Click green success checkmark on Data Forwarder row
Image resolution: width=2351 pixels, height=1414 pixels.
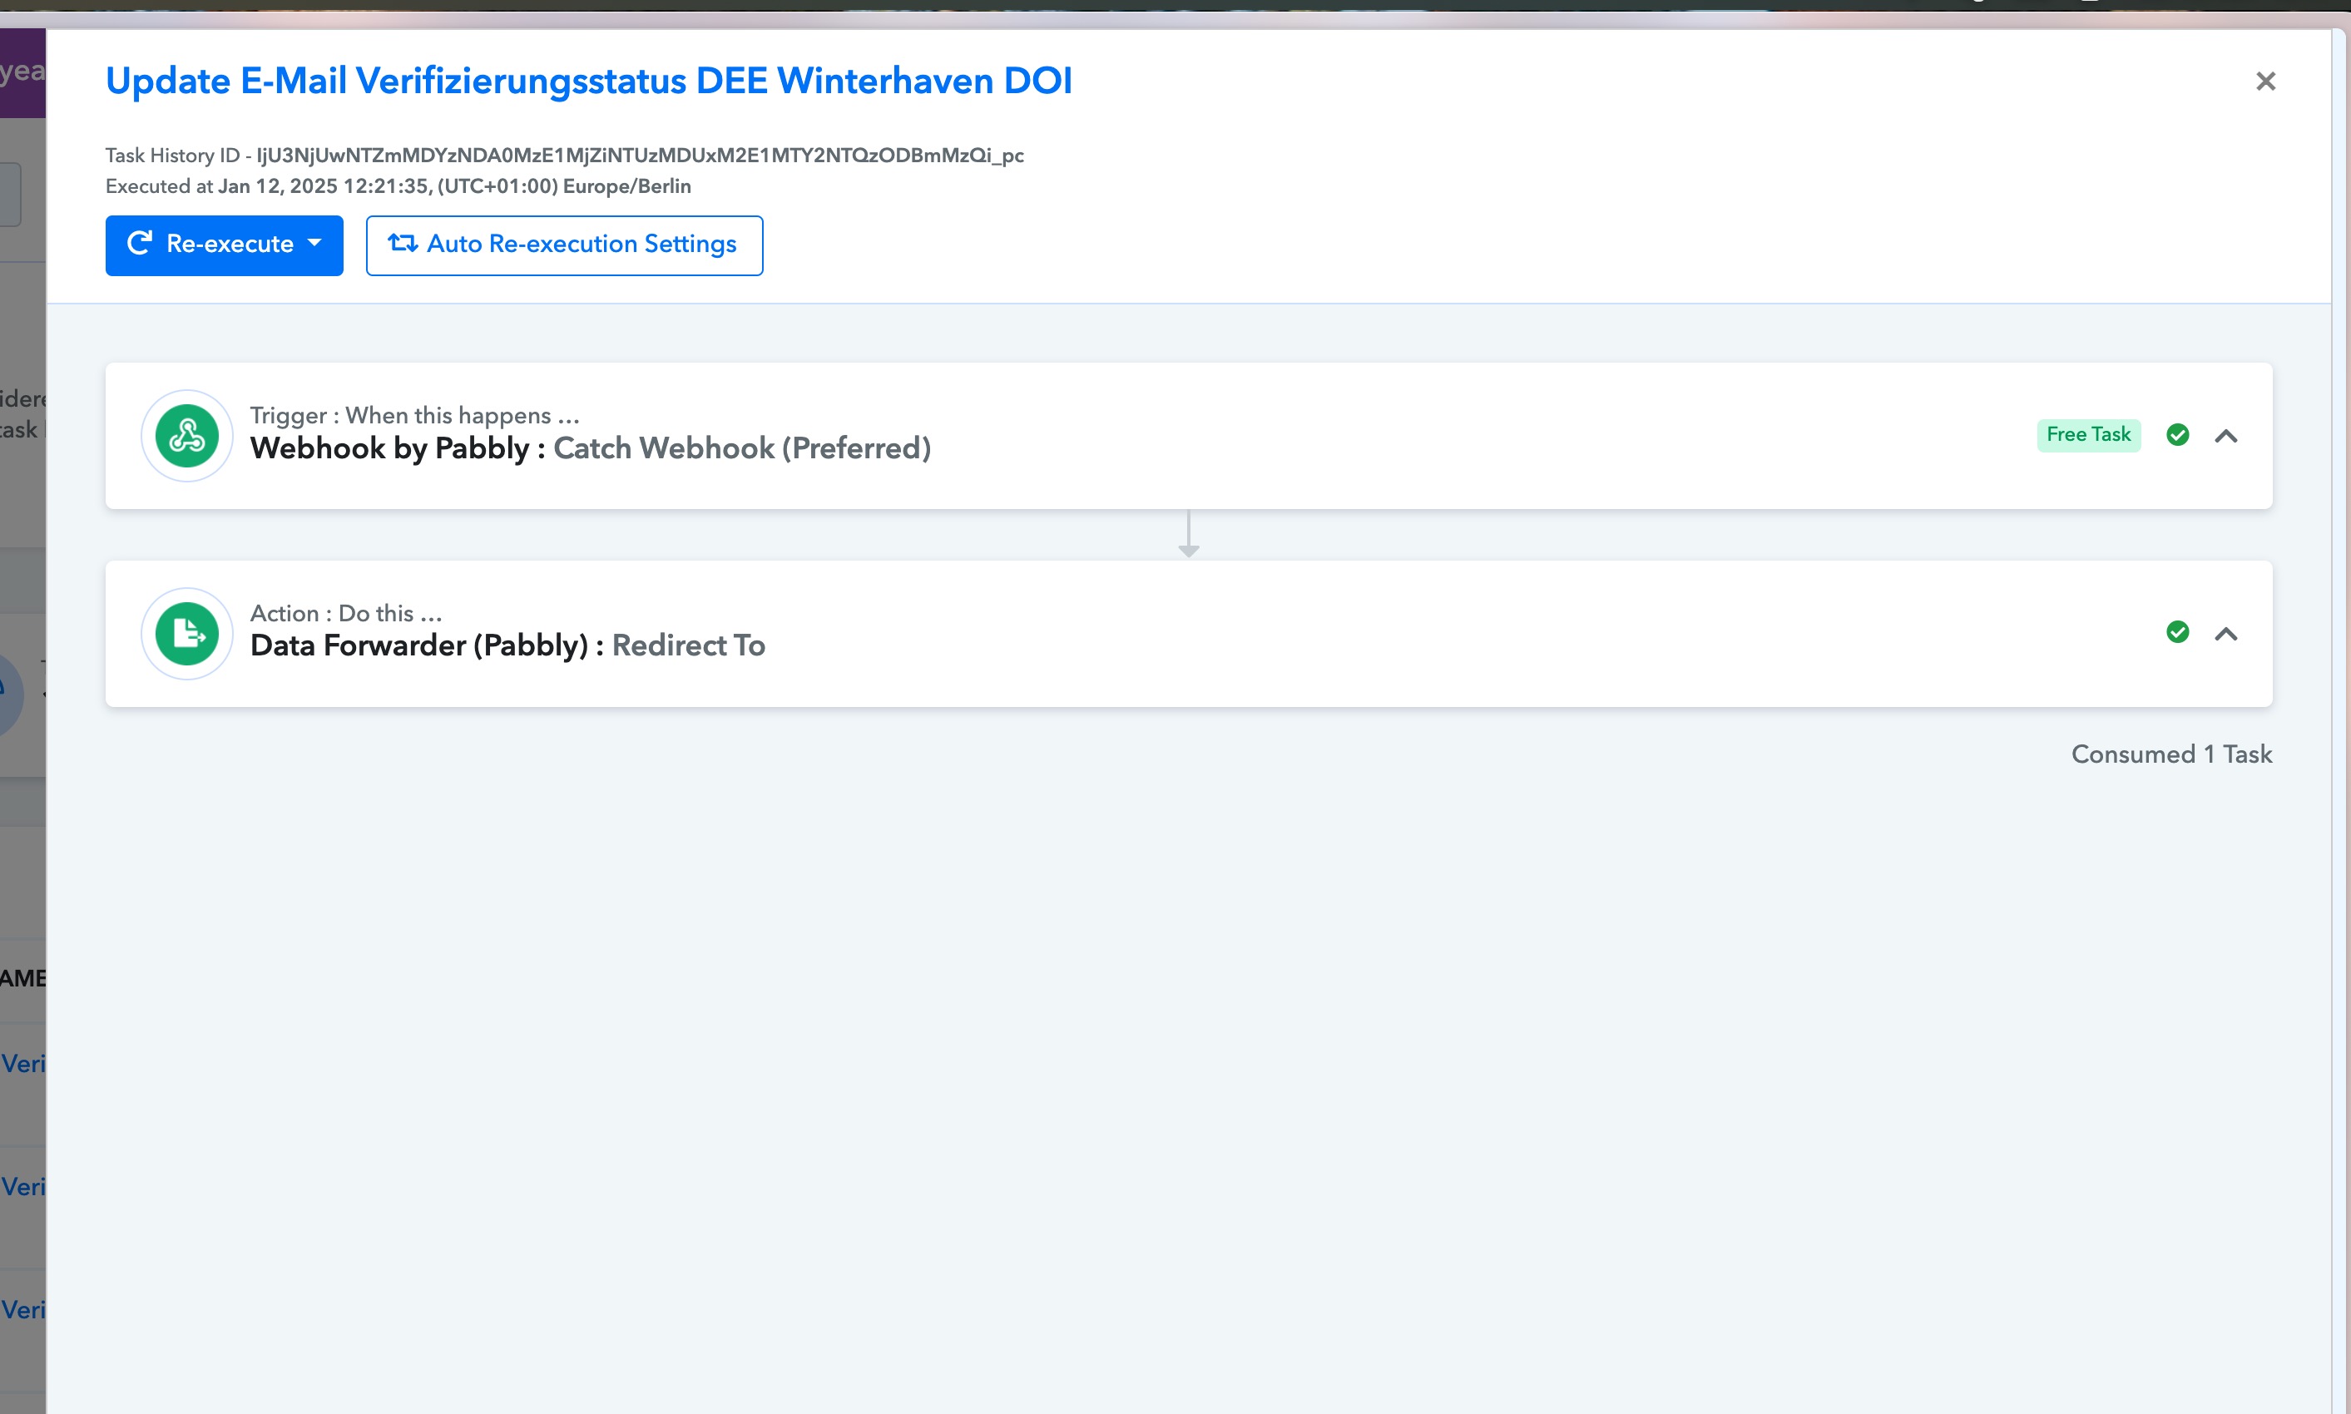tap(2178, 633)
